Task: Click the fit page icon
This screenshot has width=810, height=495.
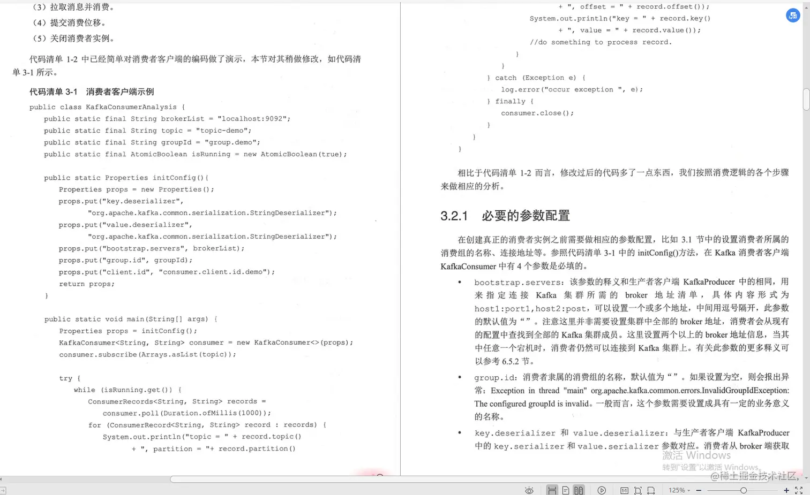Action: coord(638,490)
